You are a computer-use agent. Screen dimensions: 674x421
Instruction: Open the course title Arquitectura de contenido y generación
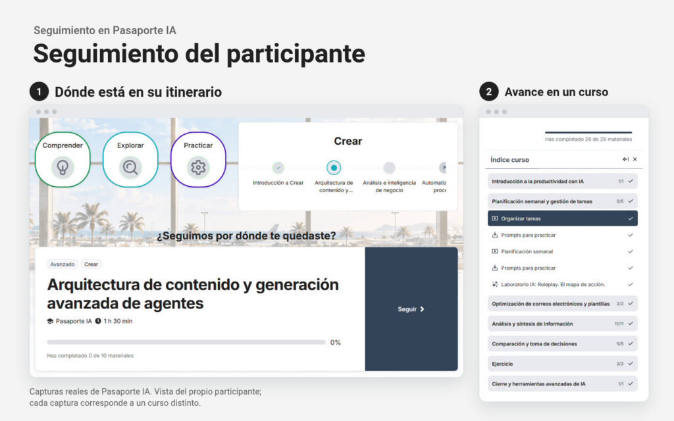coord(193,294)
